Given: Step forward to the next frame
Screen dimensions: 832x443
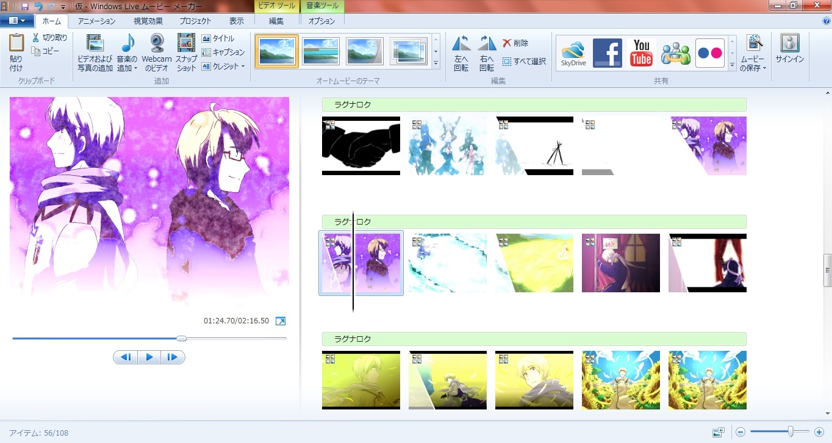Looking at the screenshot, I should [x=173, y=357].
